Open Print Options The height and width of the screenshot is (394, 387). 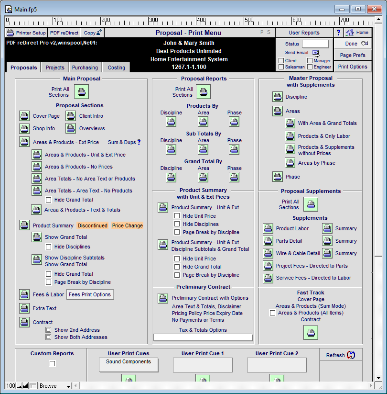tap(353, 67)
